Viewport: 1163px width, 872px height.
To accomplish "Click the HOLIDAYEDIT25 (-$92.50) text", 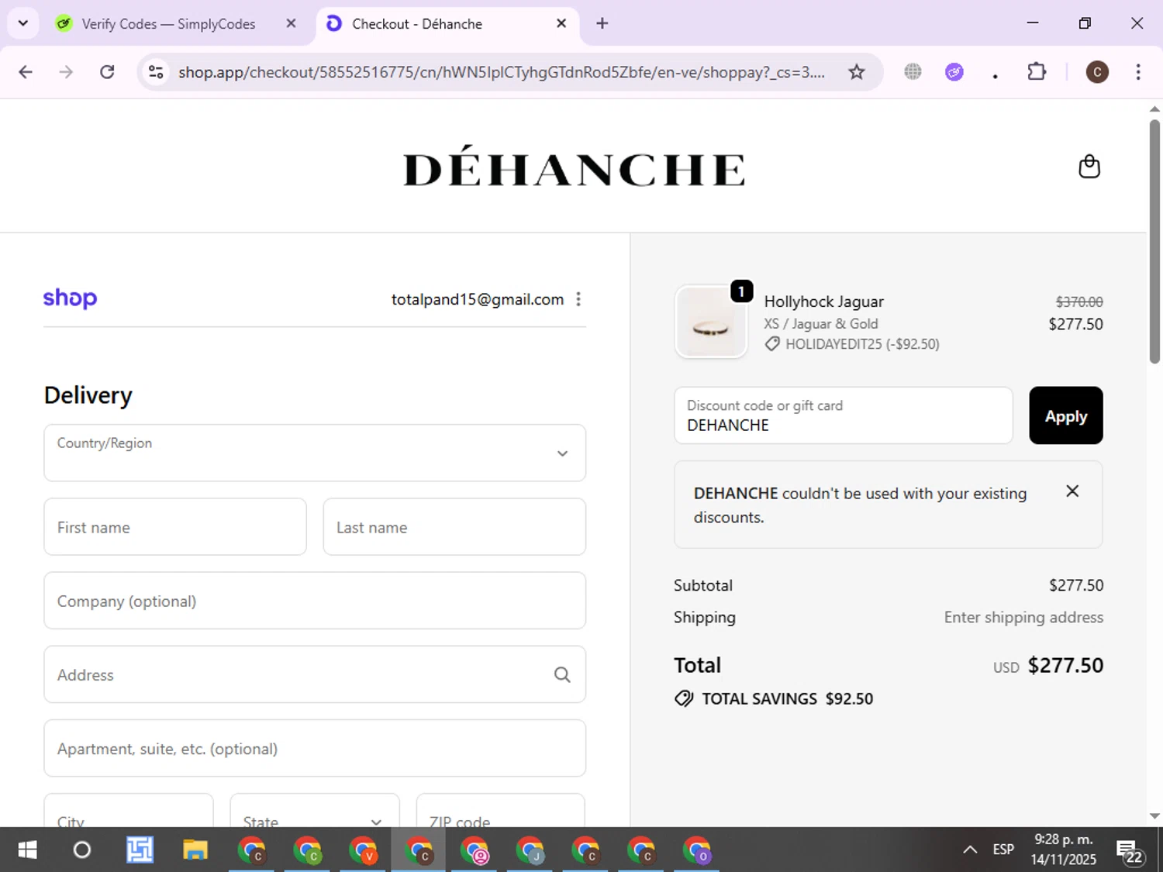I will (862, 344).
